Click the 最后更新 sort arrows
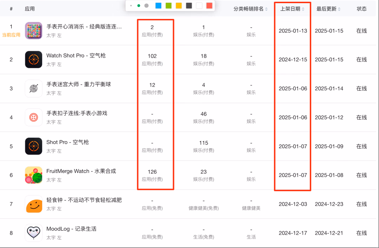The height and width of the screenshot is (248, 379). pos(339,9)
